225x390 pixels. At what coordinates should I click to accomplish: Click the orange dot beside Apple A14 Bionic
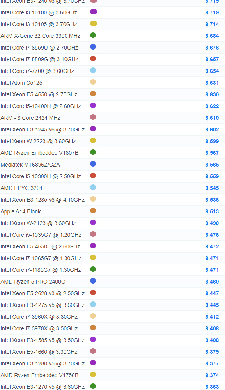(93, 211)
